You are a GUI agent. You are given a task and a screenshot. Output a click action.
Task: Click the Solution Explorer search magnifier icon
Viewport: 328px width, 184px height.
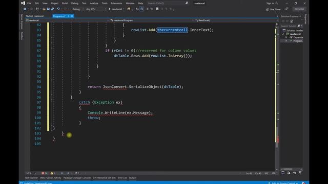point(299,26)
